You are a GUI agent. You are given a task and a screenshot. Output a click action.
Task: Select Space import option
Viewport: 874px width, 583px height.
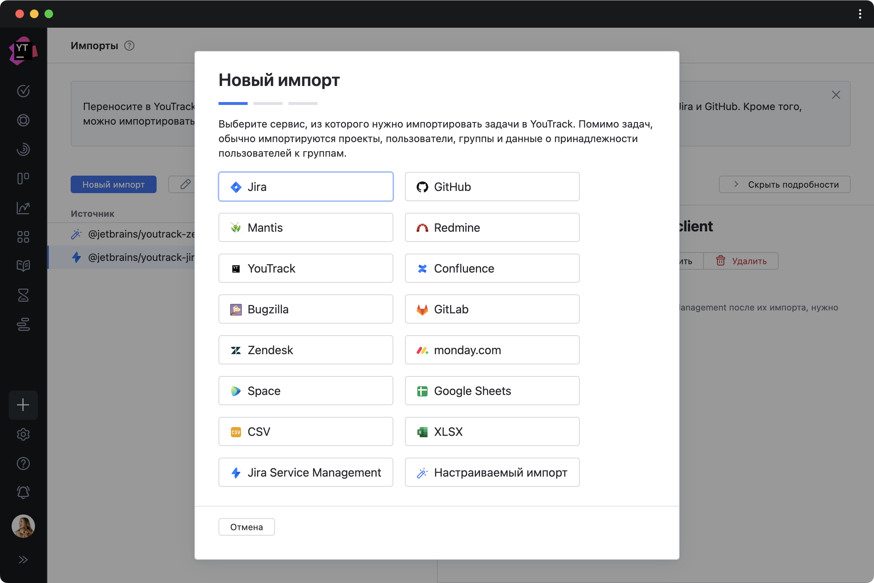(x=306, y=391)
